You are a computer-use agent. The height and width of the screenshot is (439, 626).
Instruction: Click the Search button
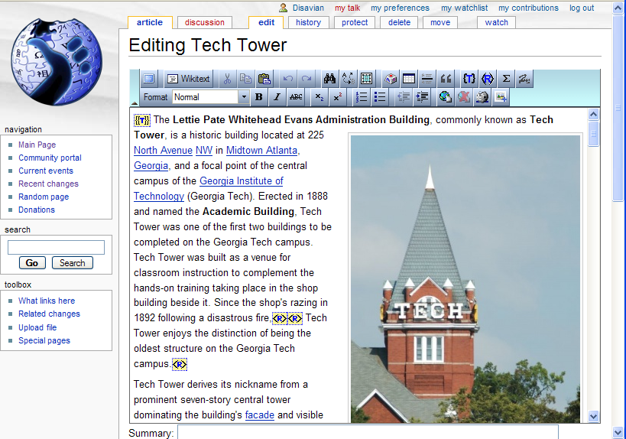click(x=73, y=263)
